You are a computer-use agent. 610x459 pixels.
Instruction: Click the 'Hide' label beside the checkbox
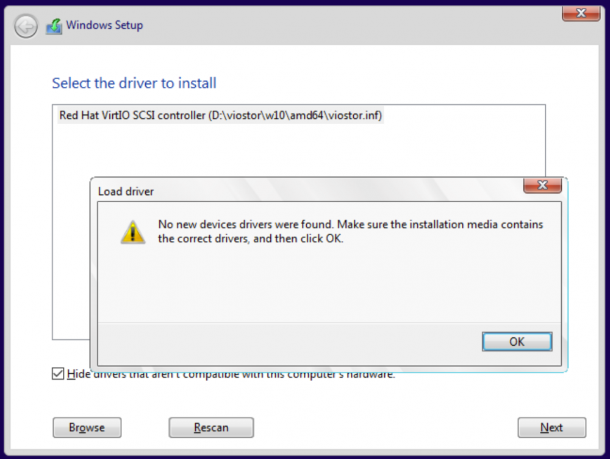[79, 374]
